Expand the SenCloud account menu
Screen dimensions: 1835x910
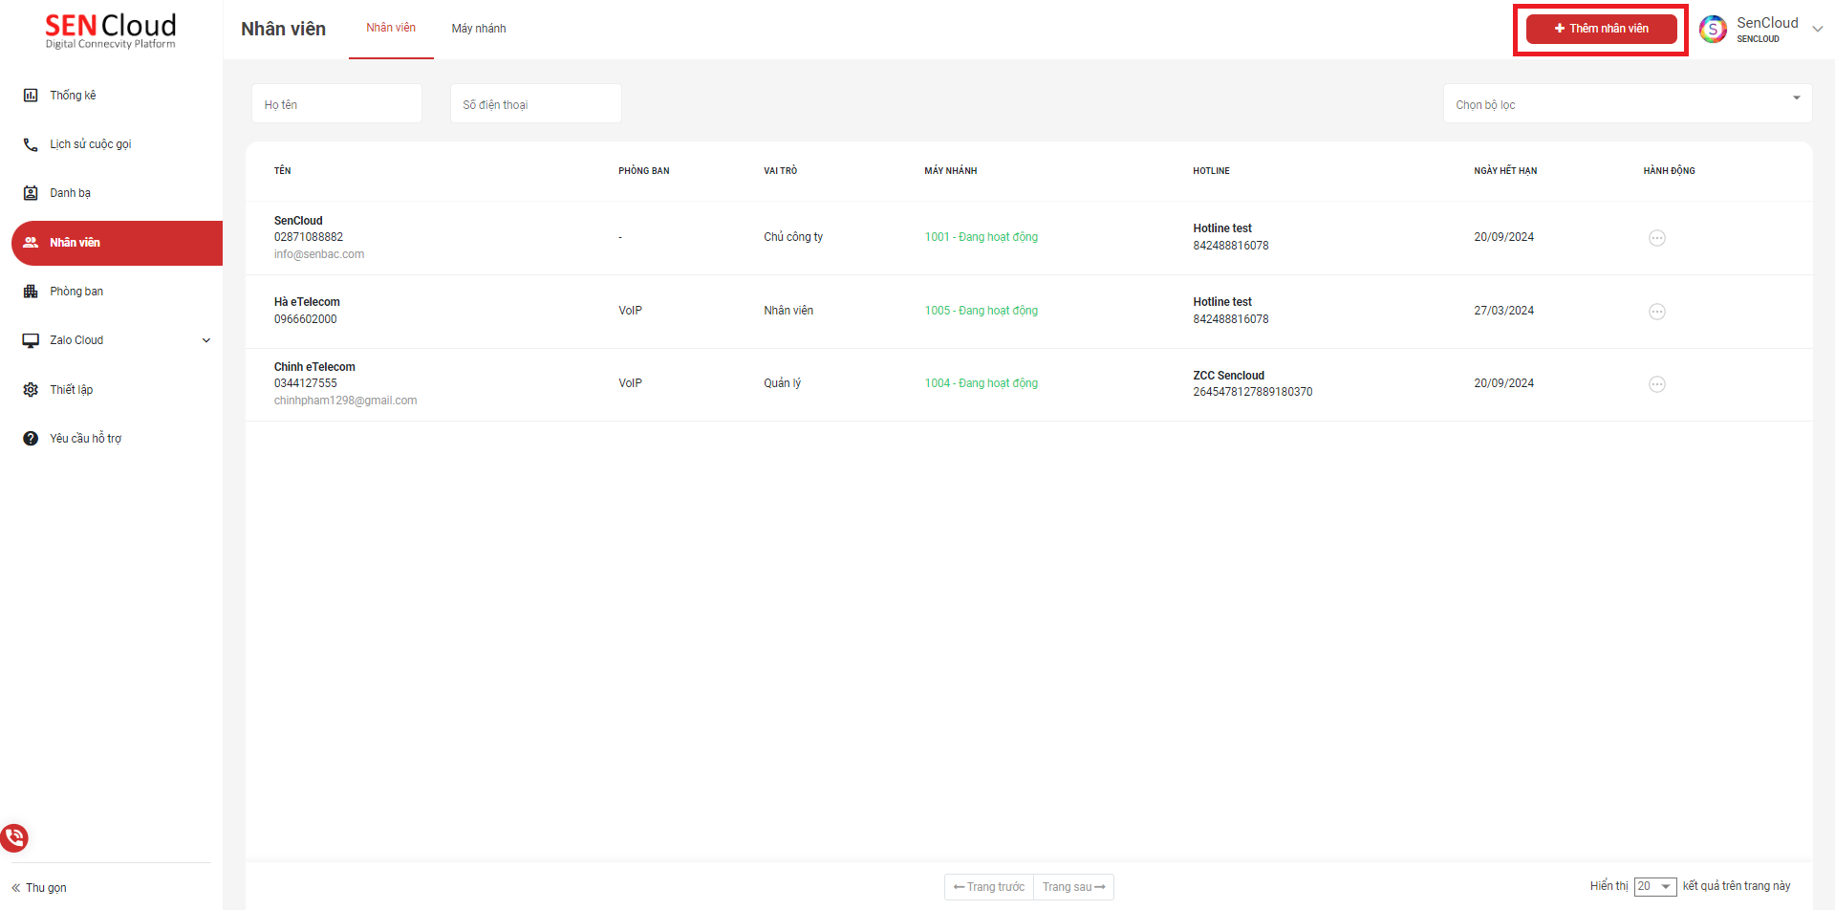click(x=1817, y=29)
